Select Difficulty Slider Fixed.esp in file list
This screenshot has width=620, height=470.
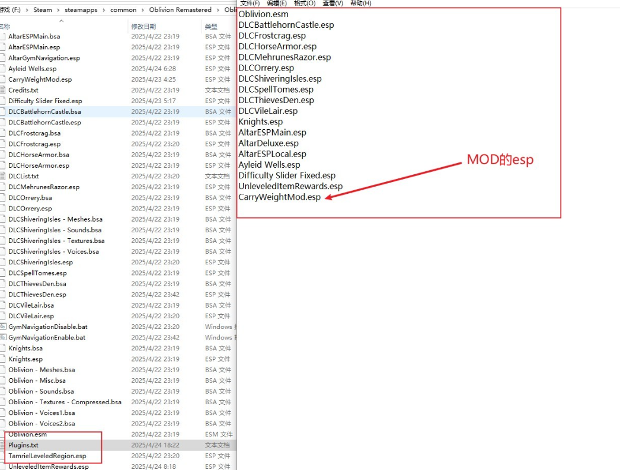pos(45,101)
